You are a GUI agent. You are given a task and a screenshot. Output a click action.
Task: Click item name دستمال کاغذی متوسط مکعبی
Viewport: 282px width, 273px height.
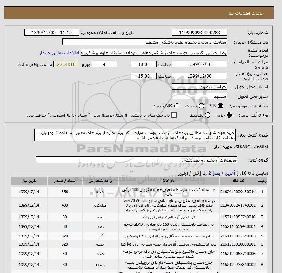tap(169, 192)
